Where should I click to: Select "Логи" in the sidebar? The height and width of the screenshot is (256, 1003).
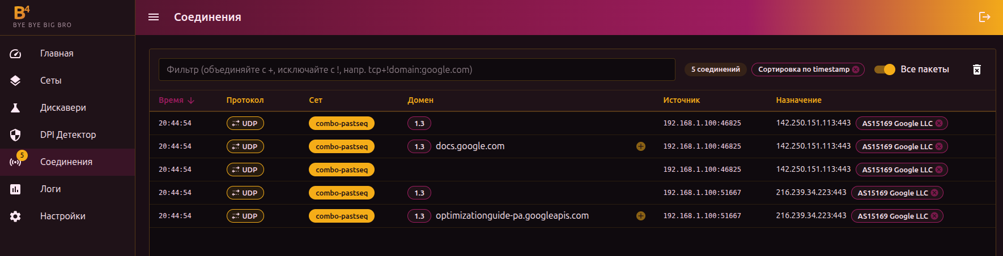pyautogui.click(x=50, y=189)
